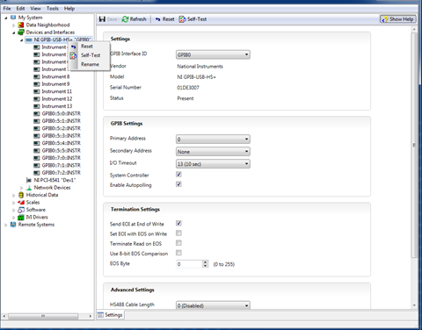Viewport: 422px width, 330px height.
Task: Select GPIB0::5::1::INSTR in the tree
Action: 61,121
